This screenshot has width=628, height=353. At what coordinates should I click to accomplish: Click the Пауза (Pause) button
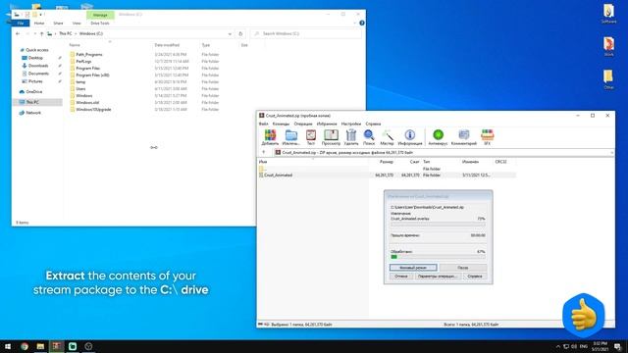coord(462,268)
